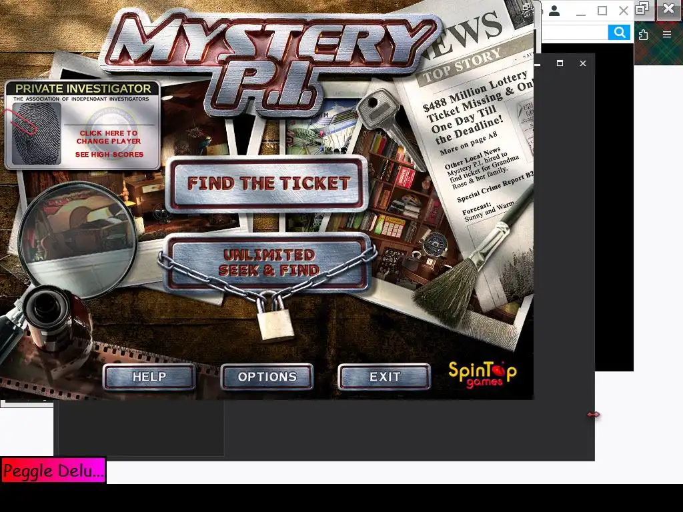Focus the browser search input field

[574, 32]
